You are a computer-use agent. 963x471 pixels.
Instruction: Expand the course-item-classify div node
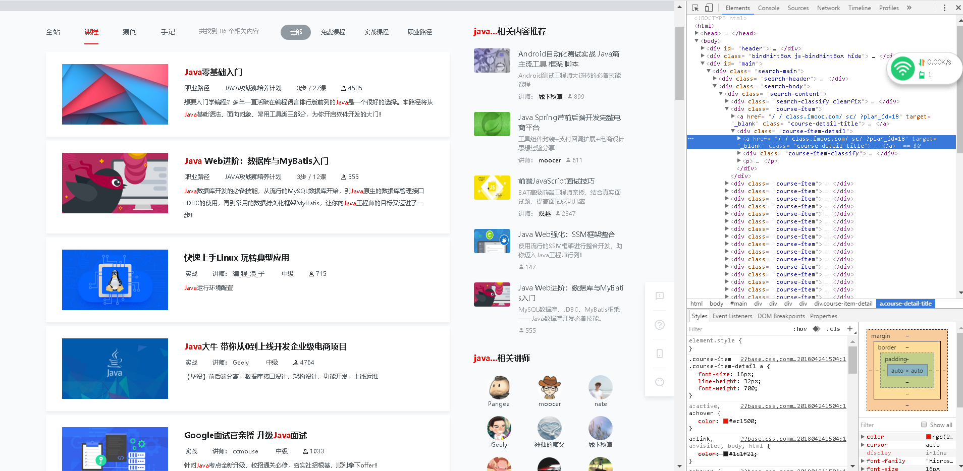(x=739, y=153)
